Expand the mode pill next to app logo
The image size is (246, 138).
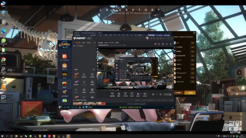click(89, 38)
